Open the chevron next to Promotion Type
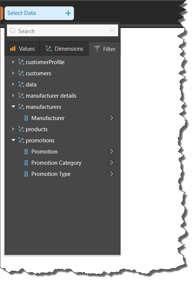Screen dimensions: 195x284 [x=111, y=174]
